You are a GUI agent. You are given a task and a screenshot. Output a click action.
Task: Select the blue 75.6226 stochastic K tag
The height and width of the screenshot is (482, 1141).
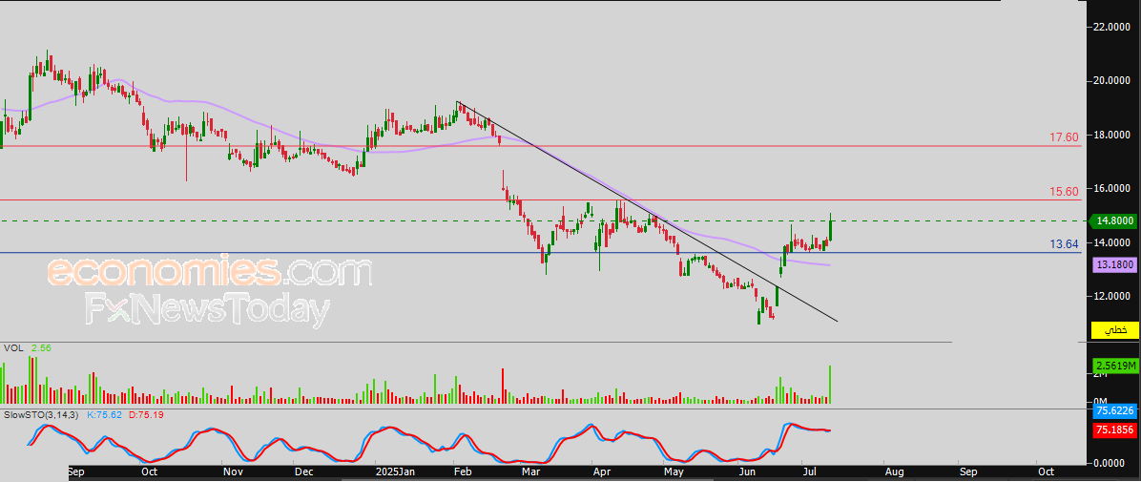(1114, 411)
